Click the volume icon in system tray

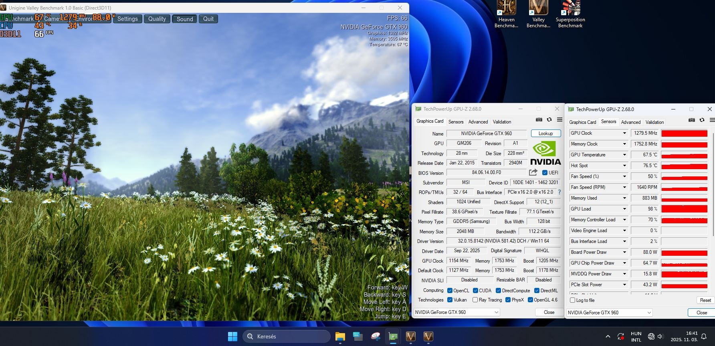tap(660, 336)
